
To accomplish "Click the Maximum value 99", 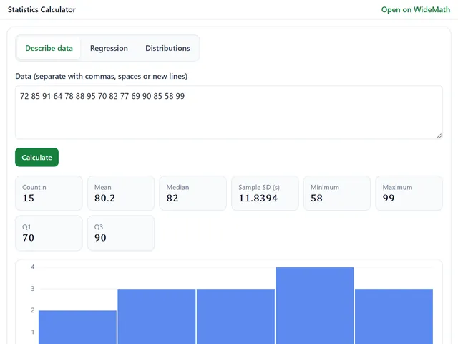I will point(389,198).
